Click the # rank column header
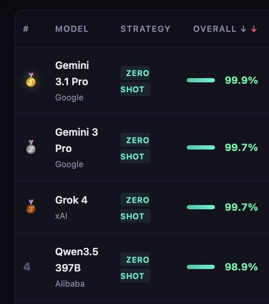The image size is (269, 304). pos(26,29)
